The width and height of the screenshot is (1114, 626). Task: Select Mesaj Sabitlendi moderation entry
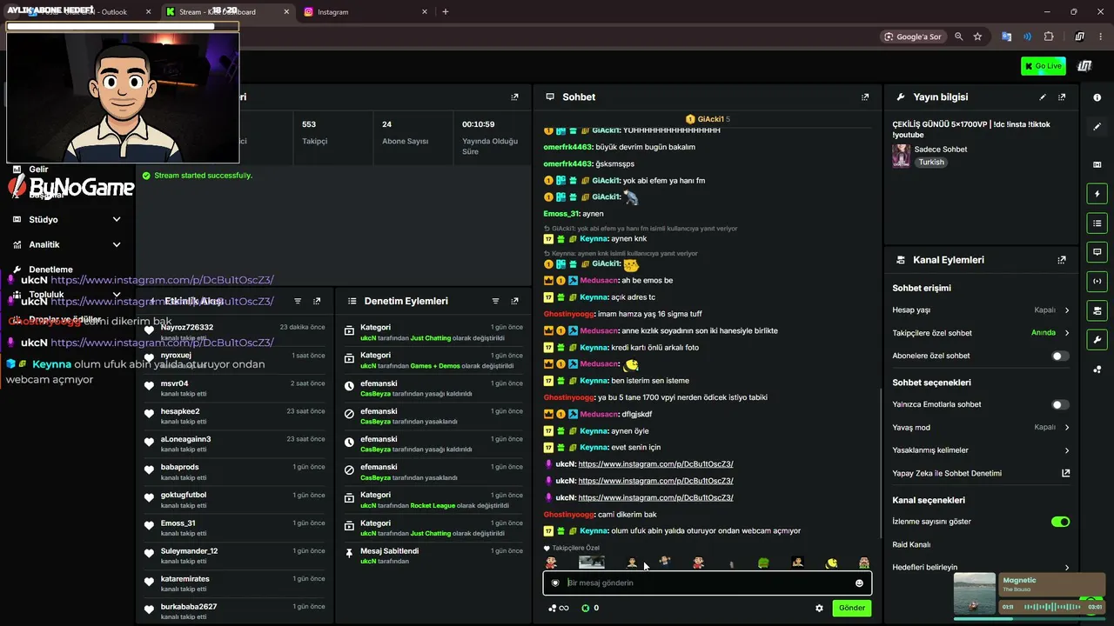390,551
